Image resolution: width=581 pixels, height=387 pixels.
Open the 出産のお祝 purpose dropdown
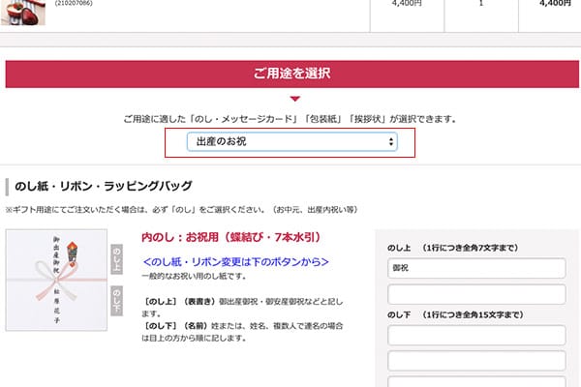pyautogui.click(x=291, y=141)
